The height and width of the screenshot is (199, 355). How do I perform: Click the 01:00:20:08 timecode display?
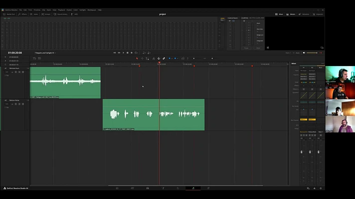[15, 53]
